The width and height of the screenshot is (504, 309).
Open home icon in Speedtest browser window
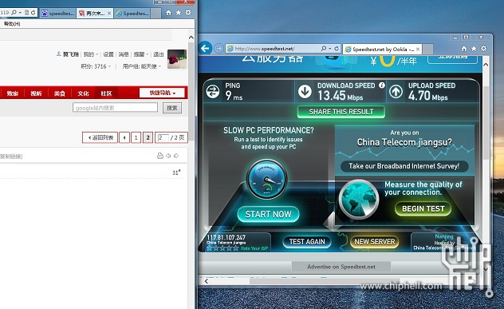point(464,49)
